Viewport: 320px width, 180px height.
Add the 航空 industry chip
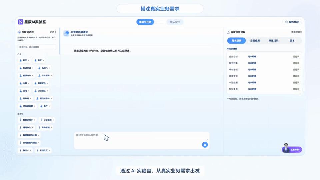pos(24,60)
